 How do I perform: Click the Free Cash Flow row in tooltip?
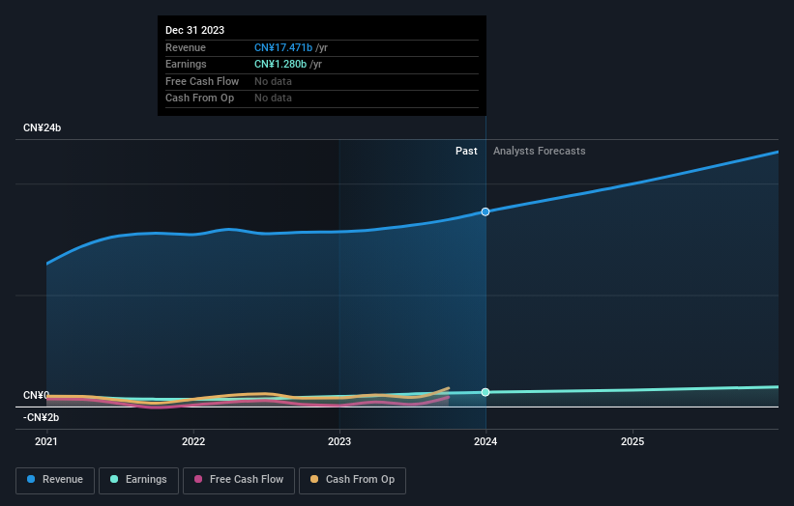tap(322, 81)
